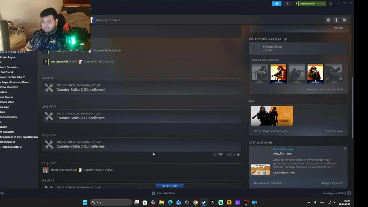Open İndirmeleri Yönet at the bottom bar

(166, 193)
